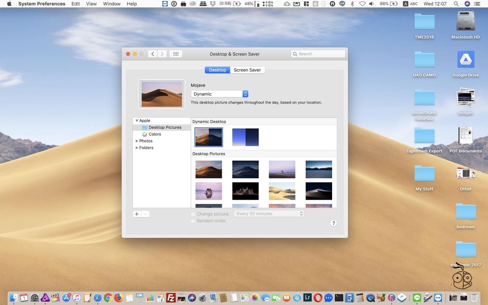Viewport: 488px width, 305px height.
Task: Click the Show All grid icon
Action: [176, 54]
